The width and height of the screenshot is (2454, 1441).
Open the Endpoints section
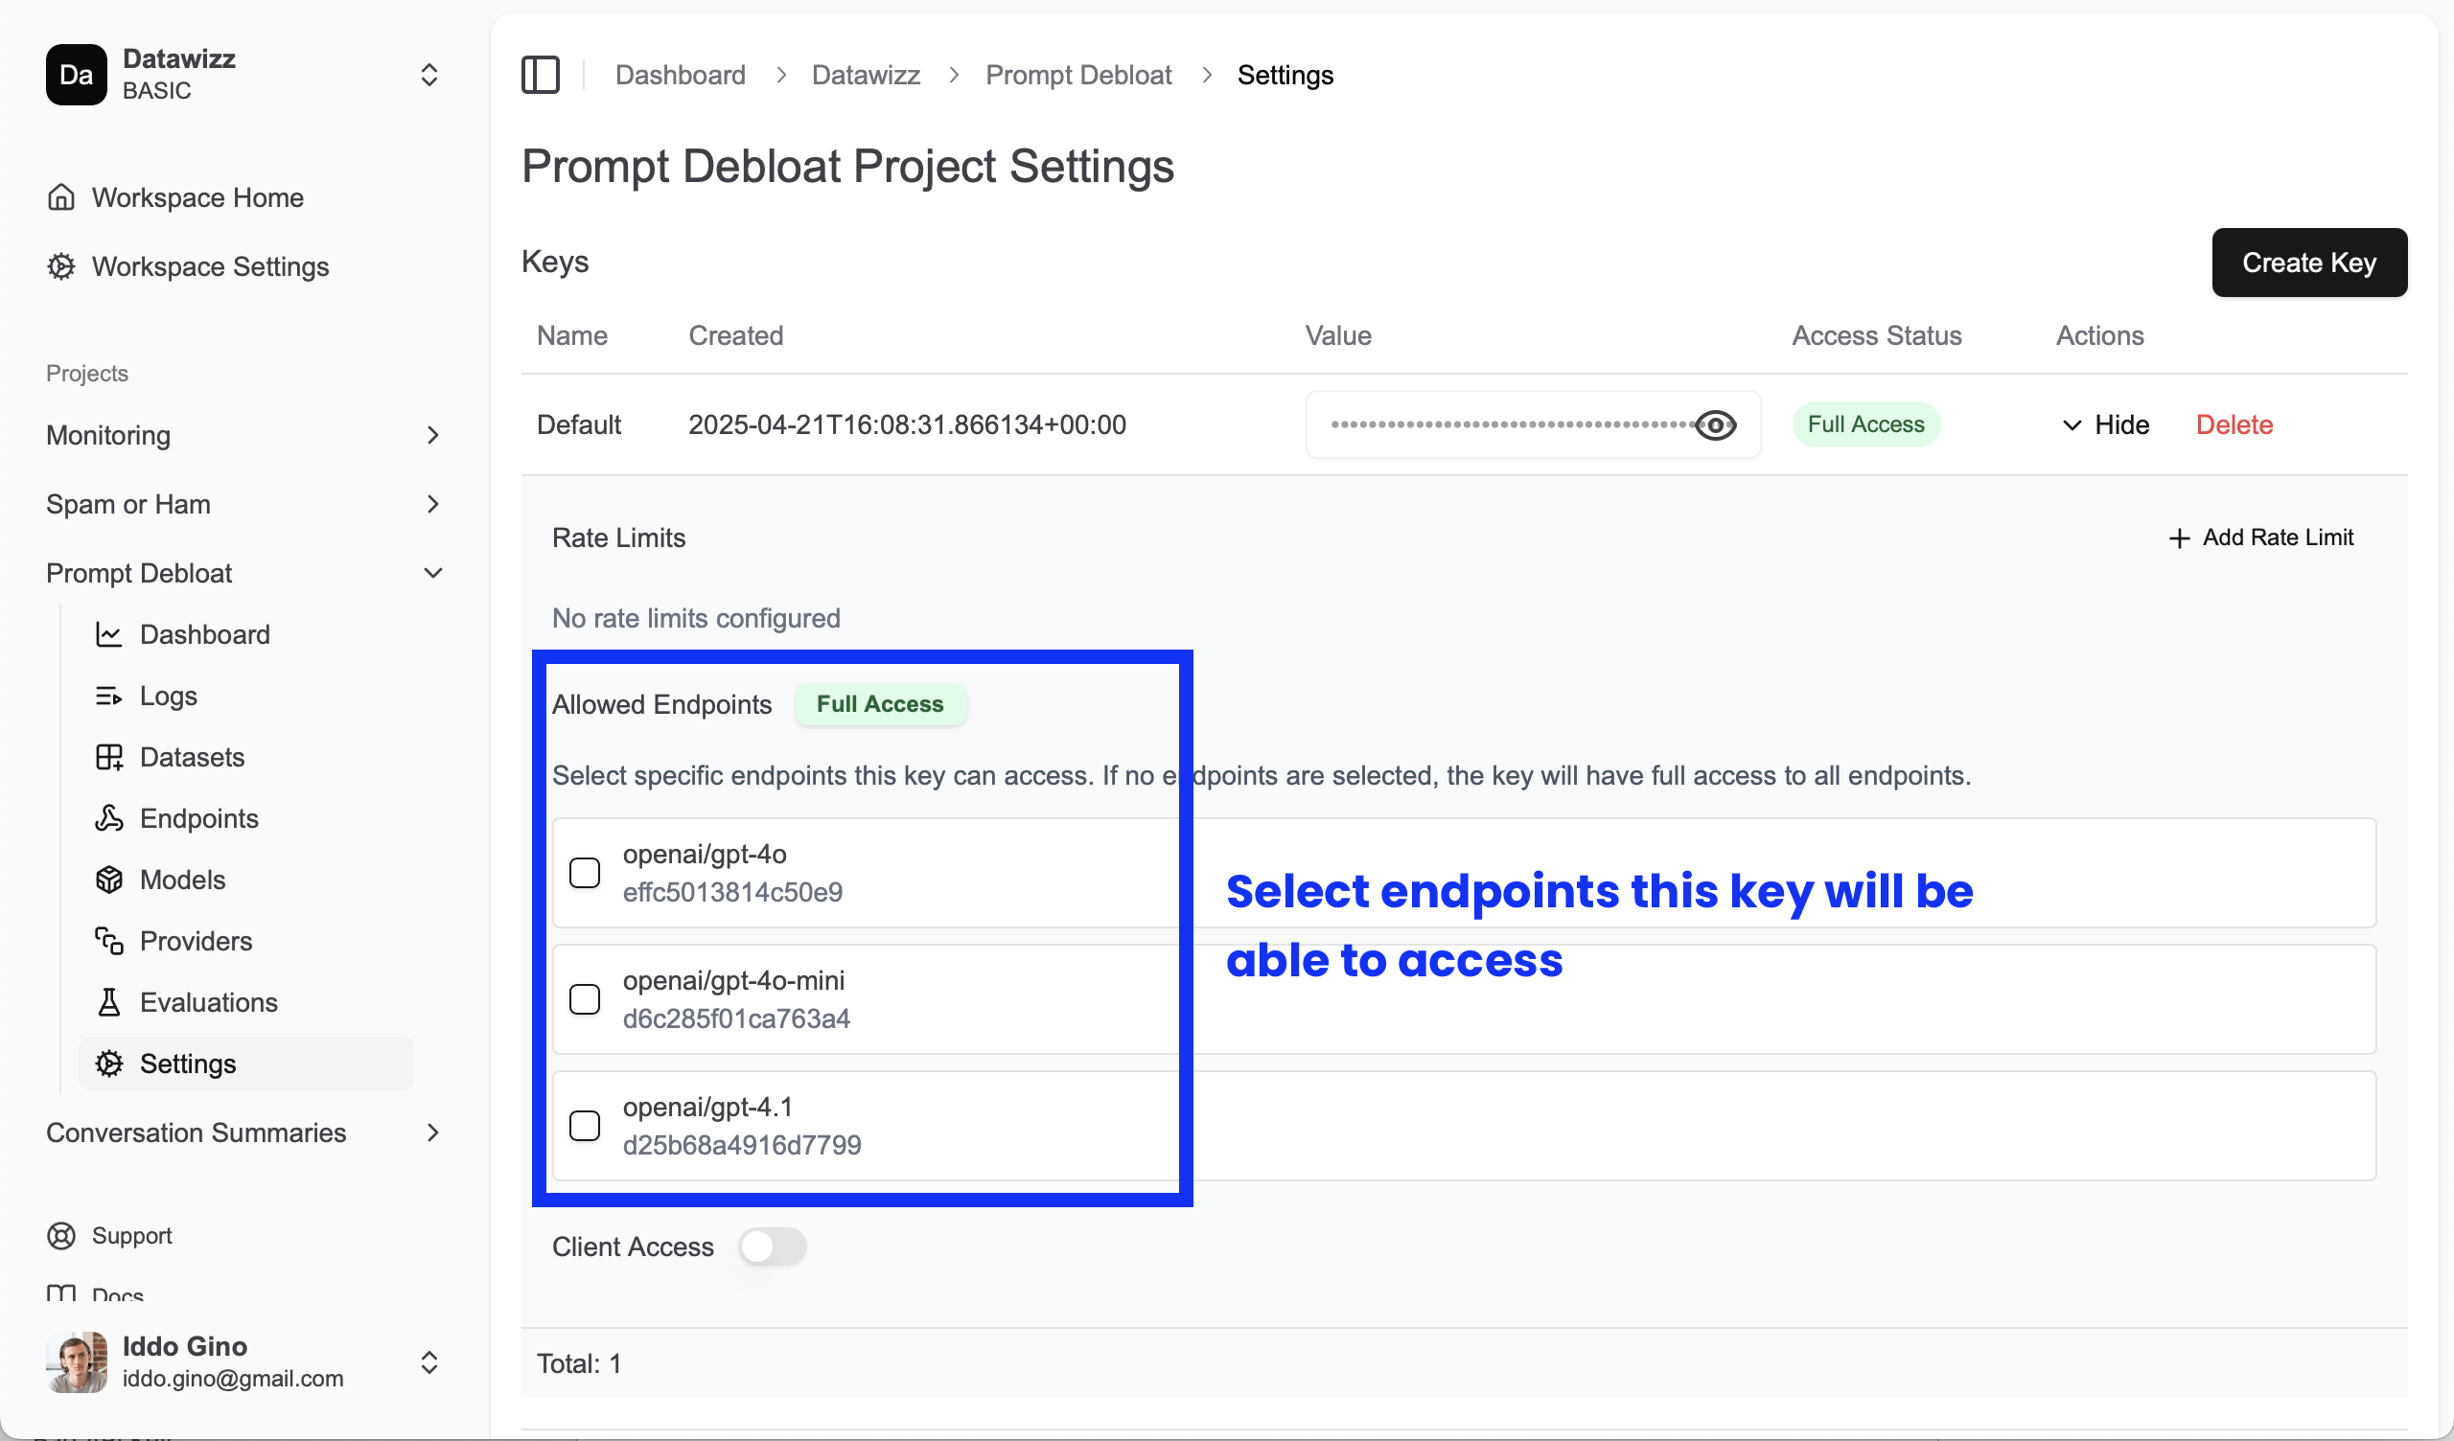click(x=198, y=818)
